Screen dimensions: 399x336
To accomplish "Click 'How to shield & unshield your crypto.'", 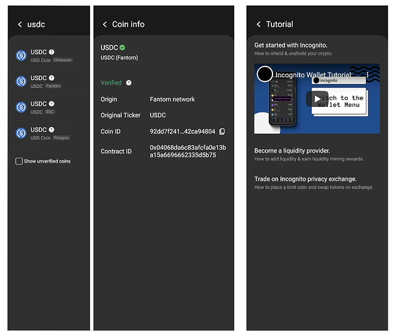I will coord(293,53).
